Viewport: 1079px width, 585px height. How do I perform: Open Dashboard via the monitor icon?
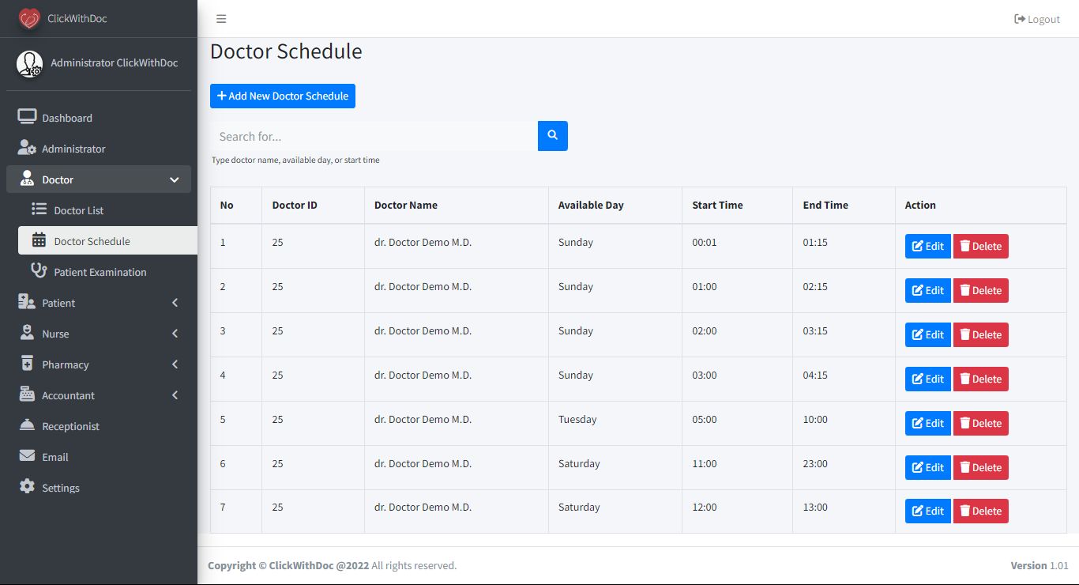[27, 117]
